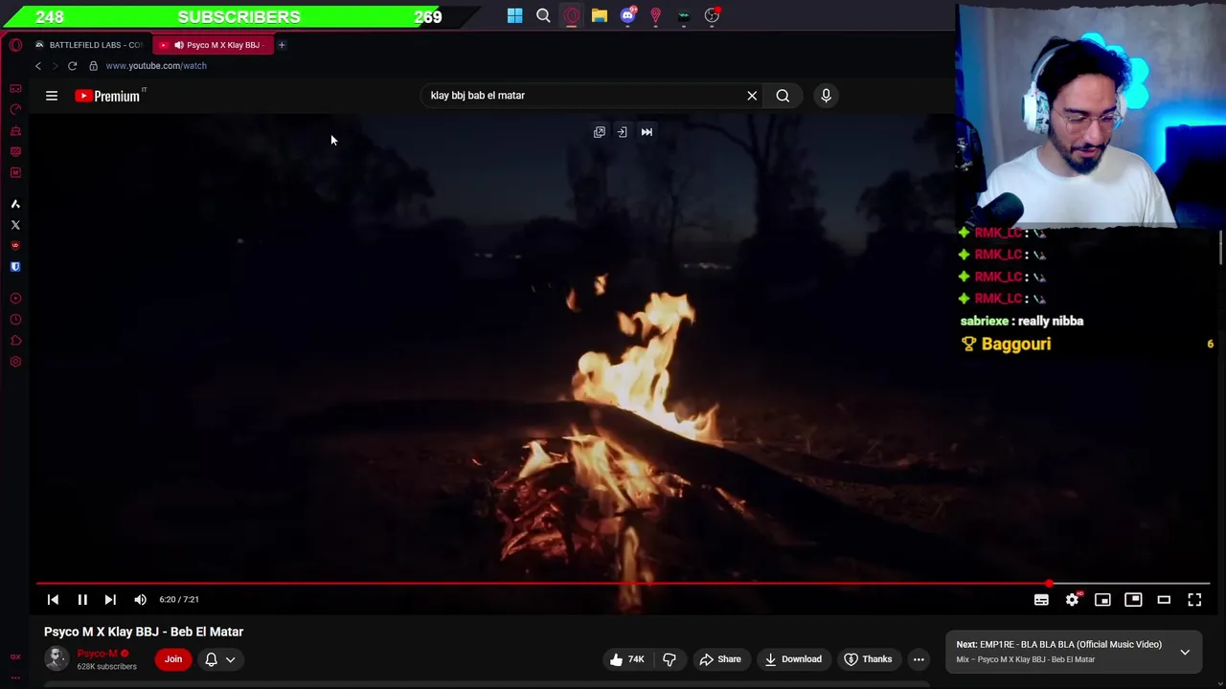
Task: Open the Player panel in Opera sidebar
Action: 15,299
